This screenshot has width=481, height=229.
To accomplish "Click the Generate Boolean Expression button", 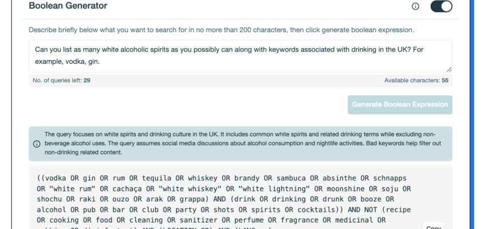I will pyautogui.click(x=400, y=105).
